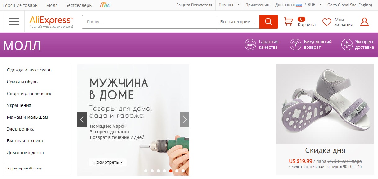Click the 7-day return icon
The height and width of the screenshot is (179, 378).
coord(295,44)
